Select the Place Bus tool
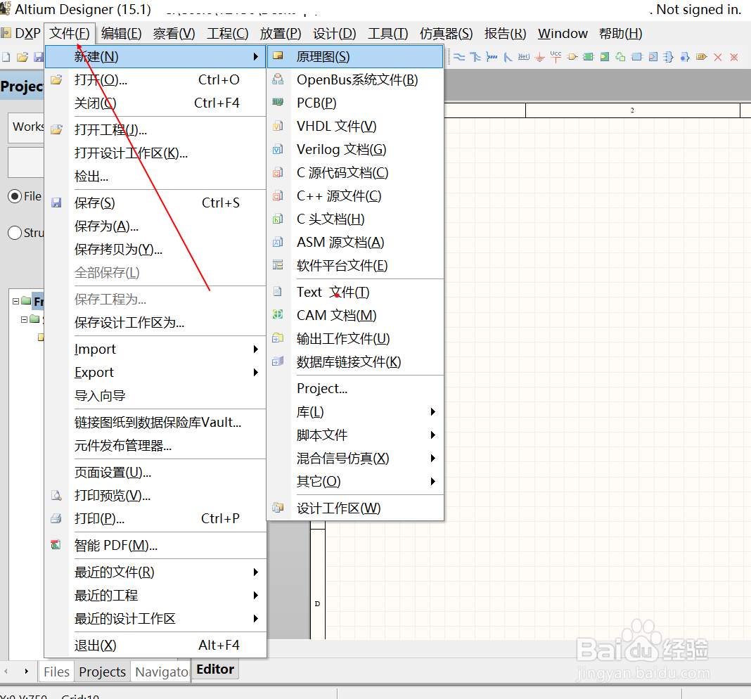 coord(476,57)
